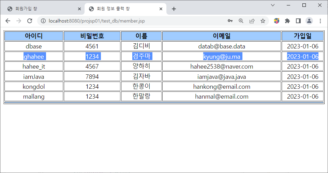Select the iamJava ID cell
This screenshot has width=328, height=173.
pyautogui.click(x=34, y=76)
